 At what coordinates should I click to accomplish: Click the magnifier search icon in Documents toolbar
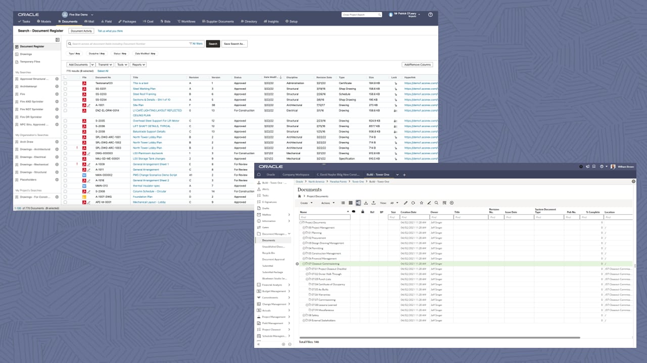click(437, 203)
